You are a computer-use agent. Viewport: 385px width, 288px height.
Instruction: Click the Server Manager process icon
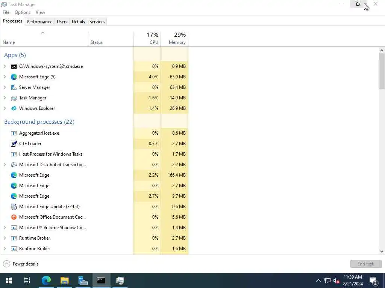coord(14,87)
